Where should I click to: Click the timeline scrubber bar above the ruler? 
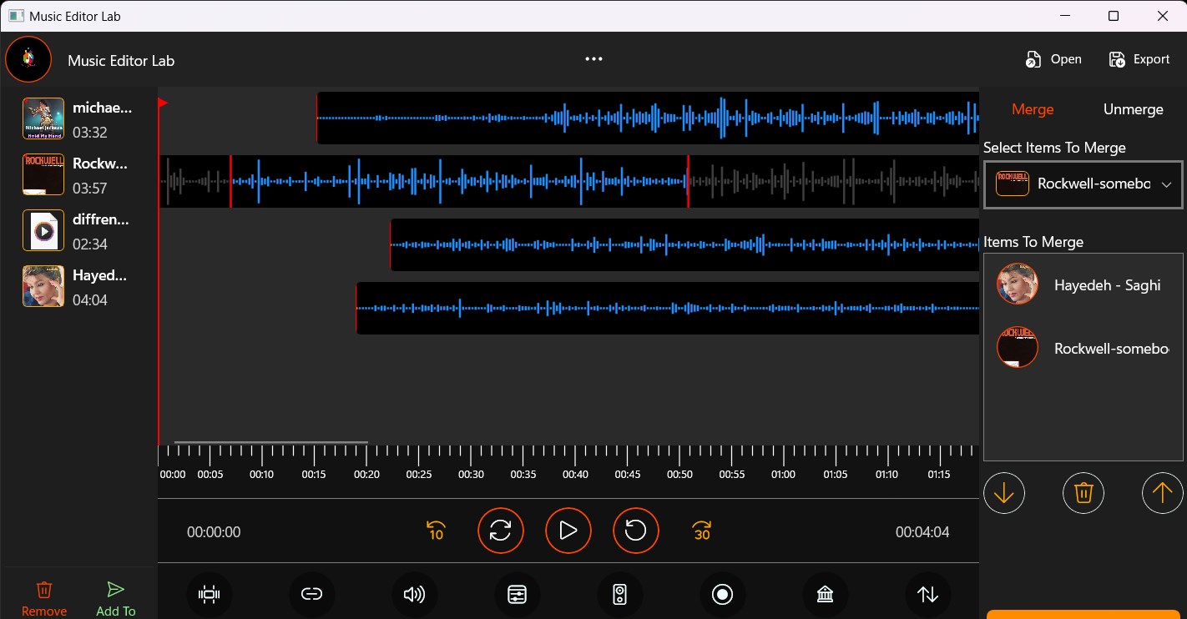pos(270,443)
